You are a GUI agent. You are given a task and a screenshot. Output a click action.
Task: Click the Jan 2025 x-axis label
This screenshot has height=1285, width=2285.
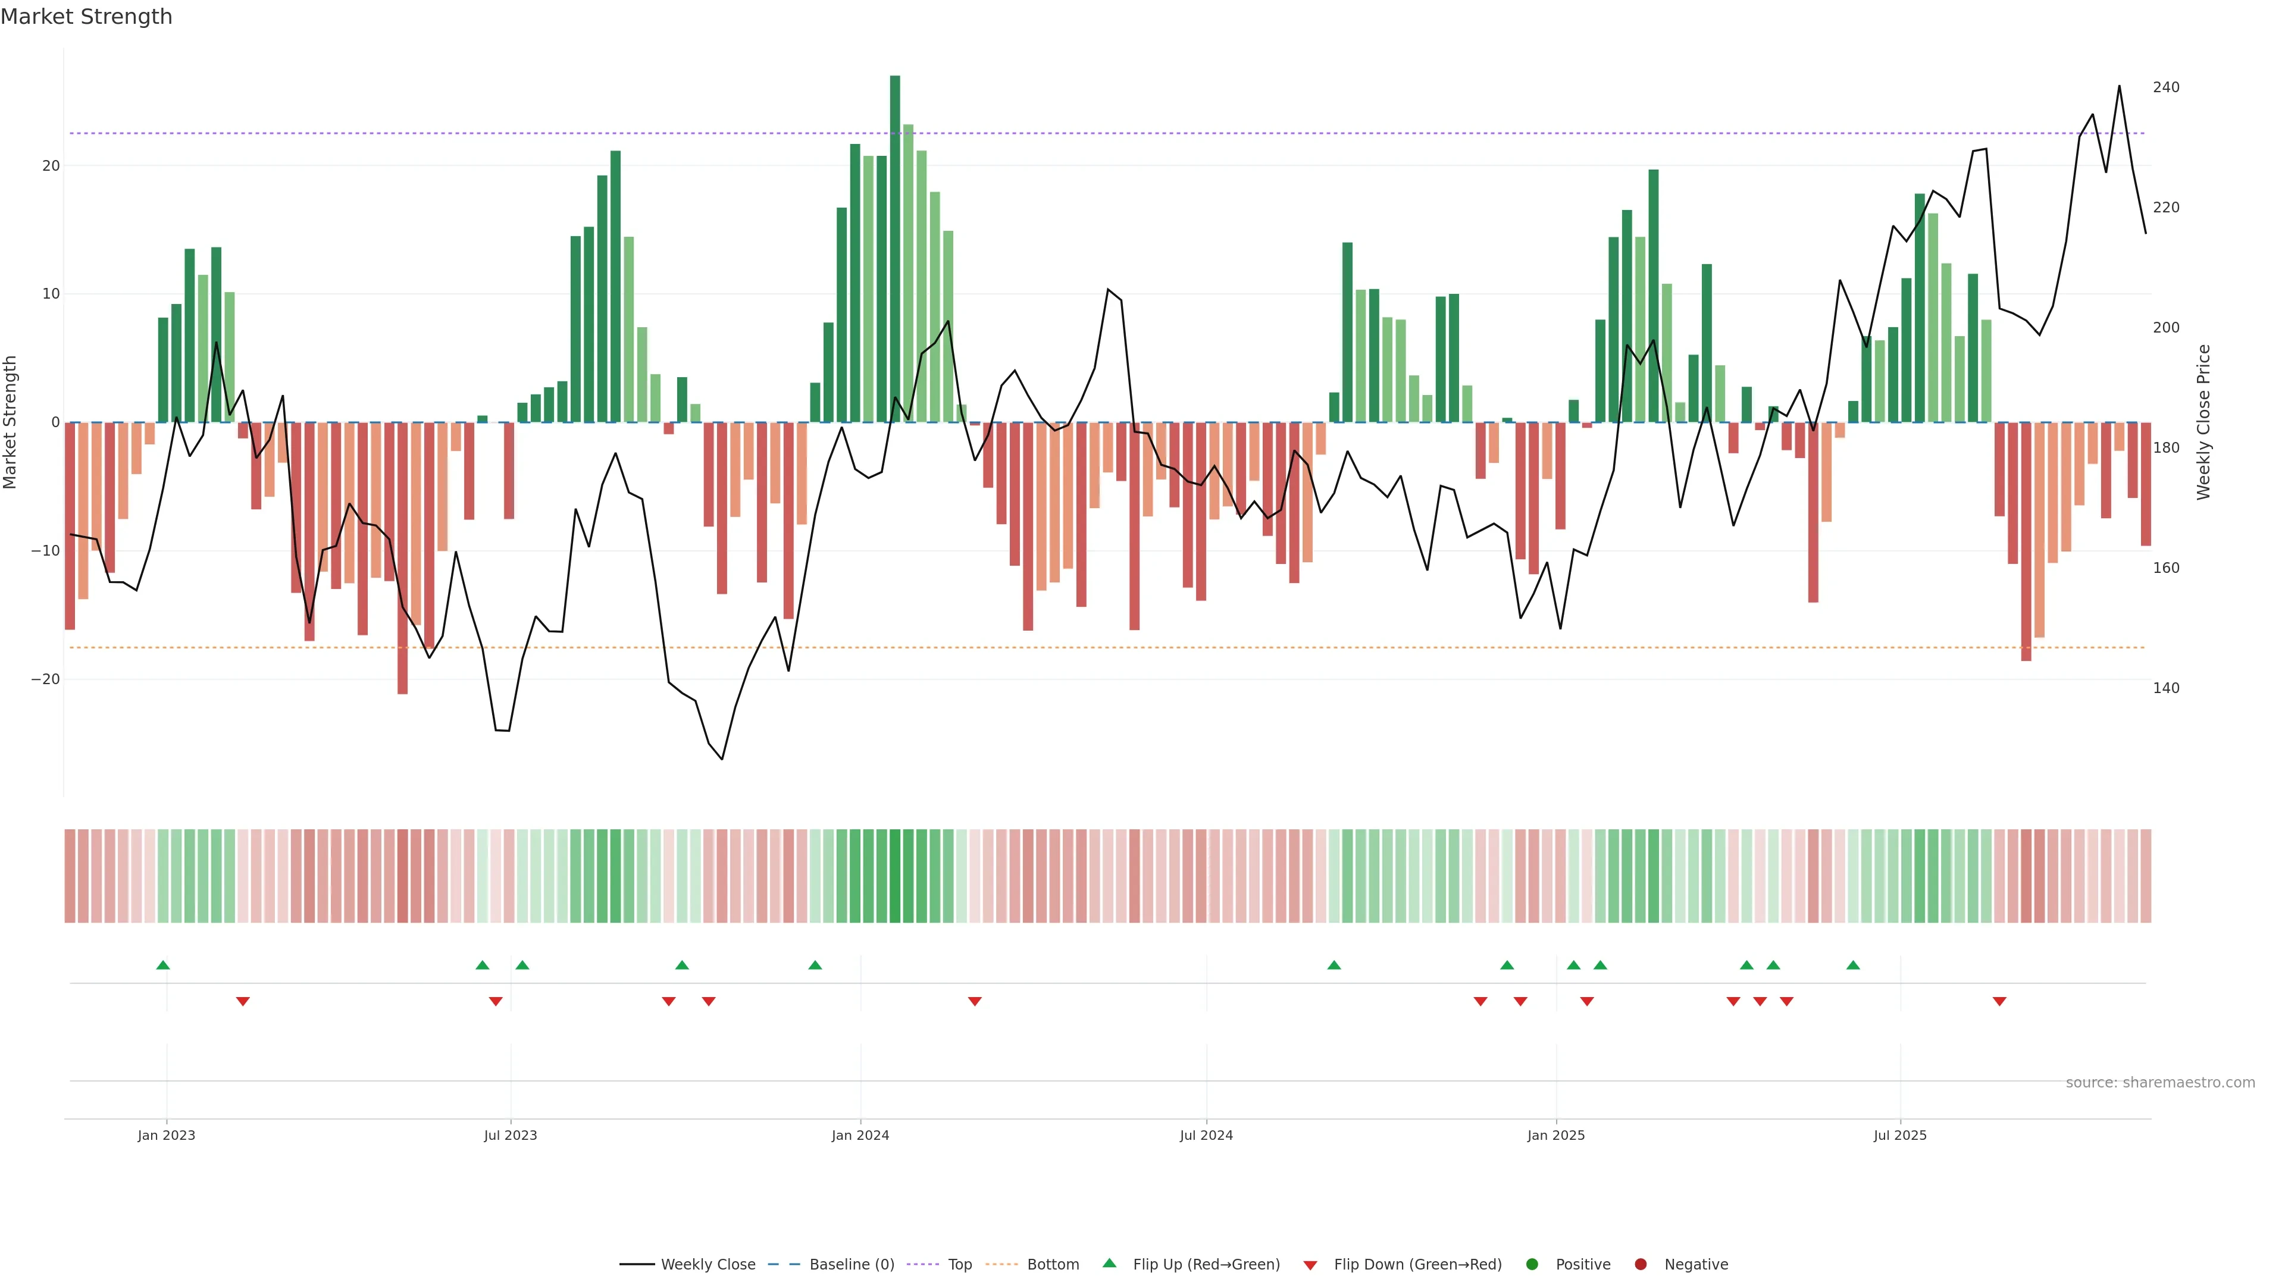1556,1135
